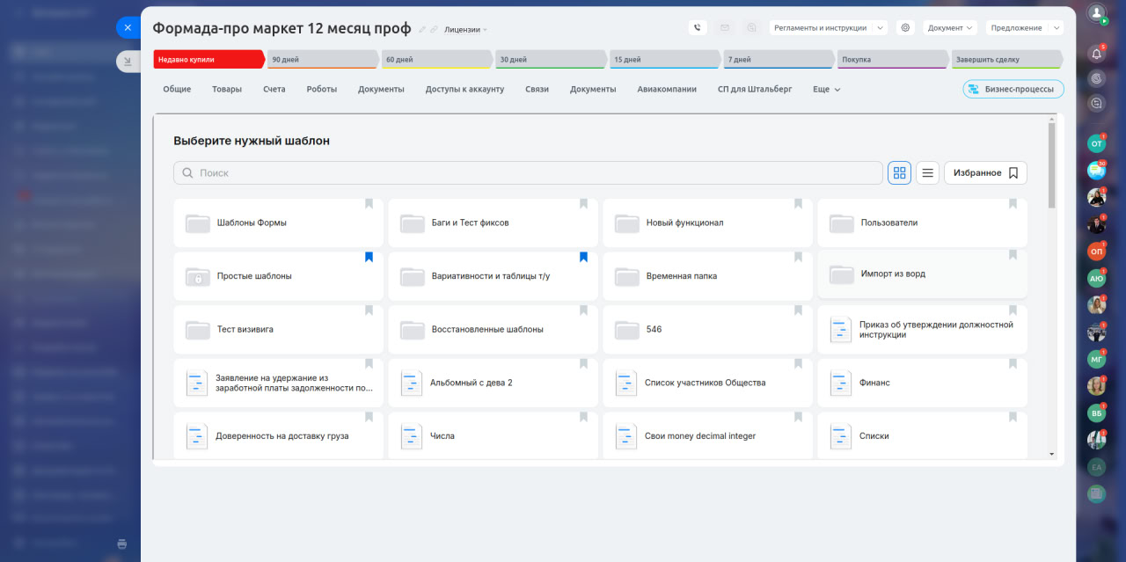The image size is (1126, 562).
Task: Switch to grid view of templates
Action: pos(899,173)
